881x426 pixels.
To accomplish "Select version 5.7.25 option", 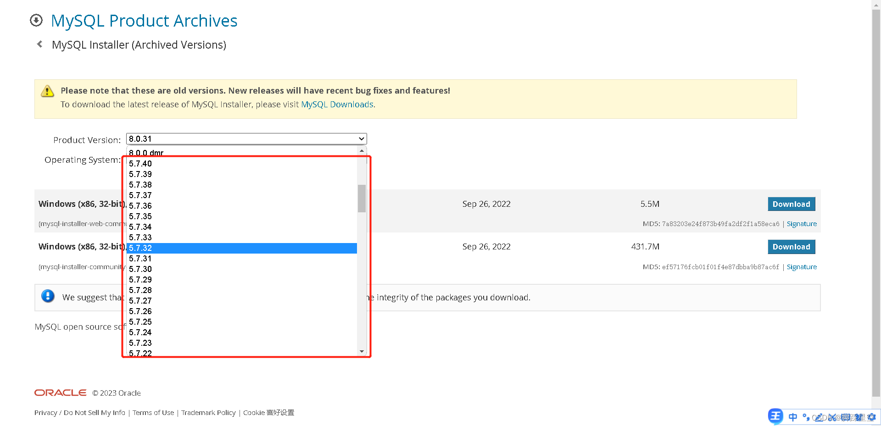I will pyautogui.click(x=242, y=322).
